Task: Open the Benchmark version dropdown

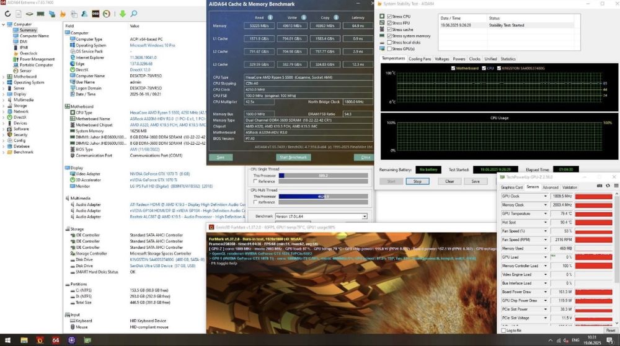Action: pyautogui.click(x=365, y=216)
